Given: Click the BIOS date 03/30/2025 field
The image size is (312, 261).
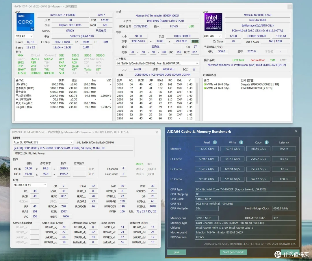Looking at the screenshot, I should (140, 26).
